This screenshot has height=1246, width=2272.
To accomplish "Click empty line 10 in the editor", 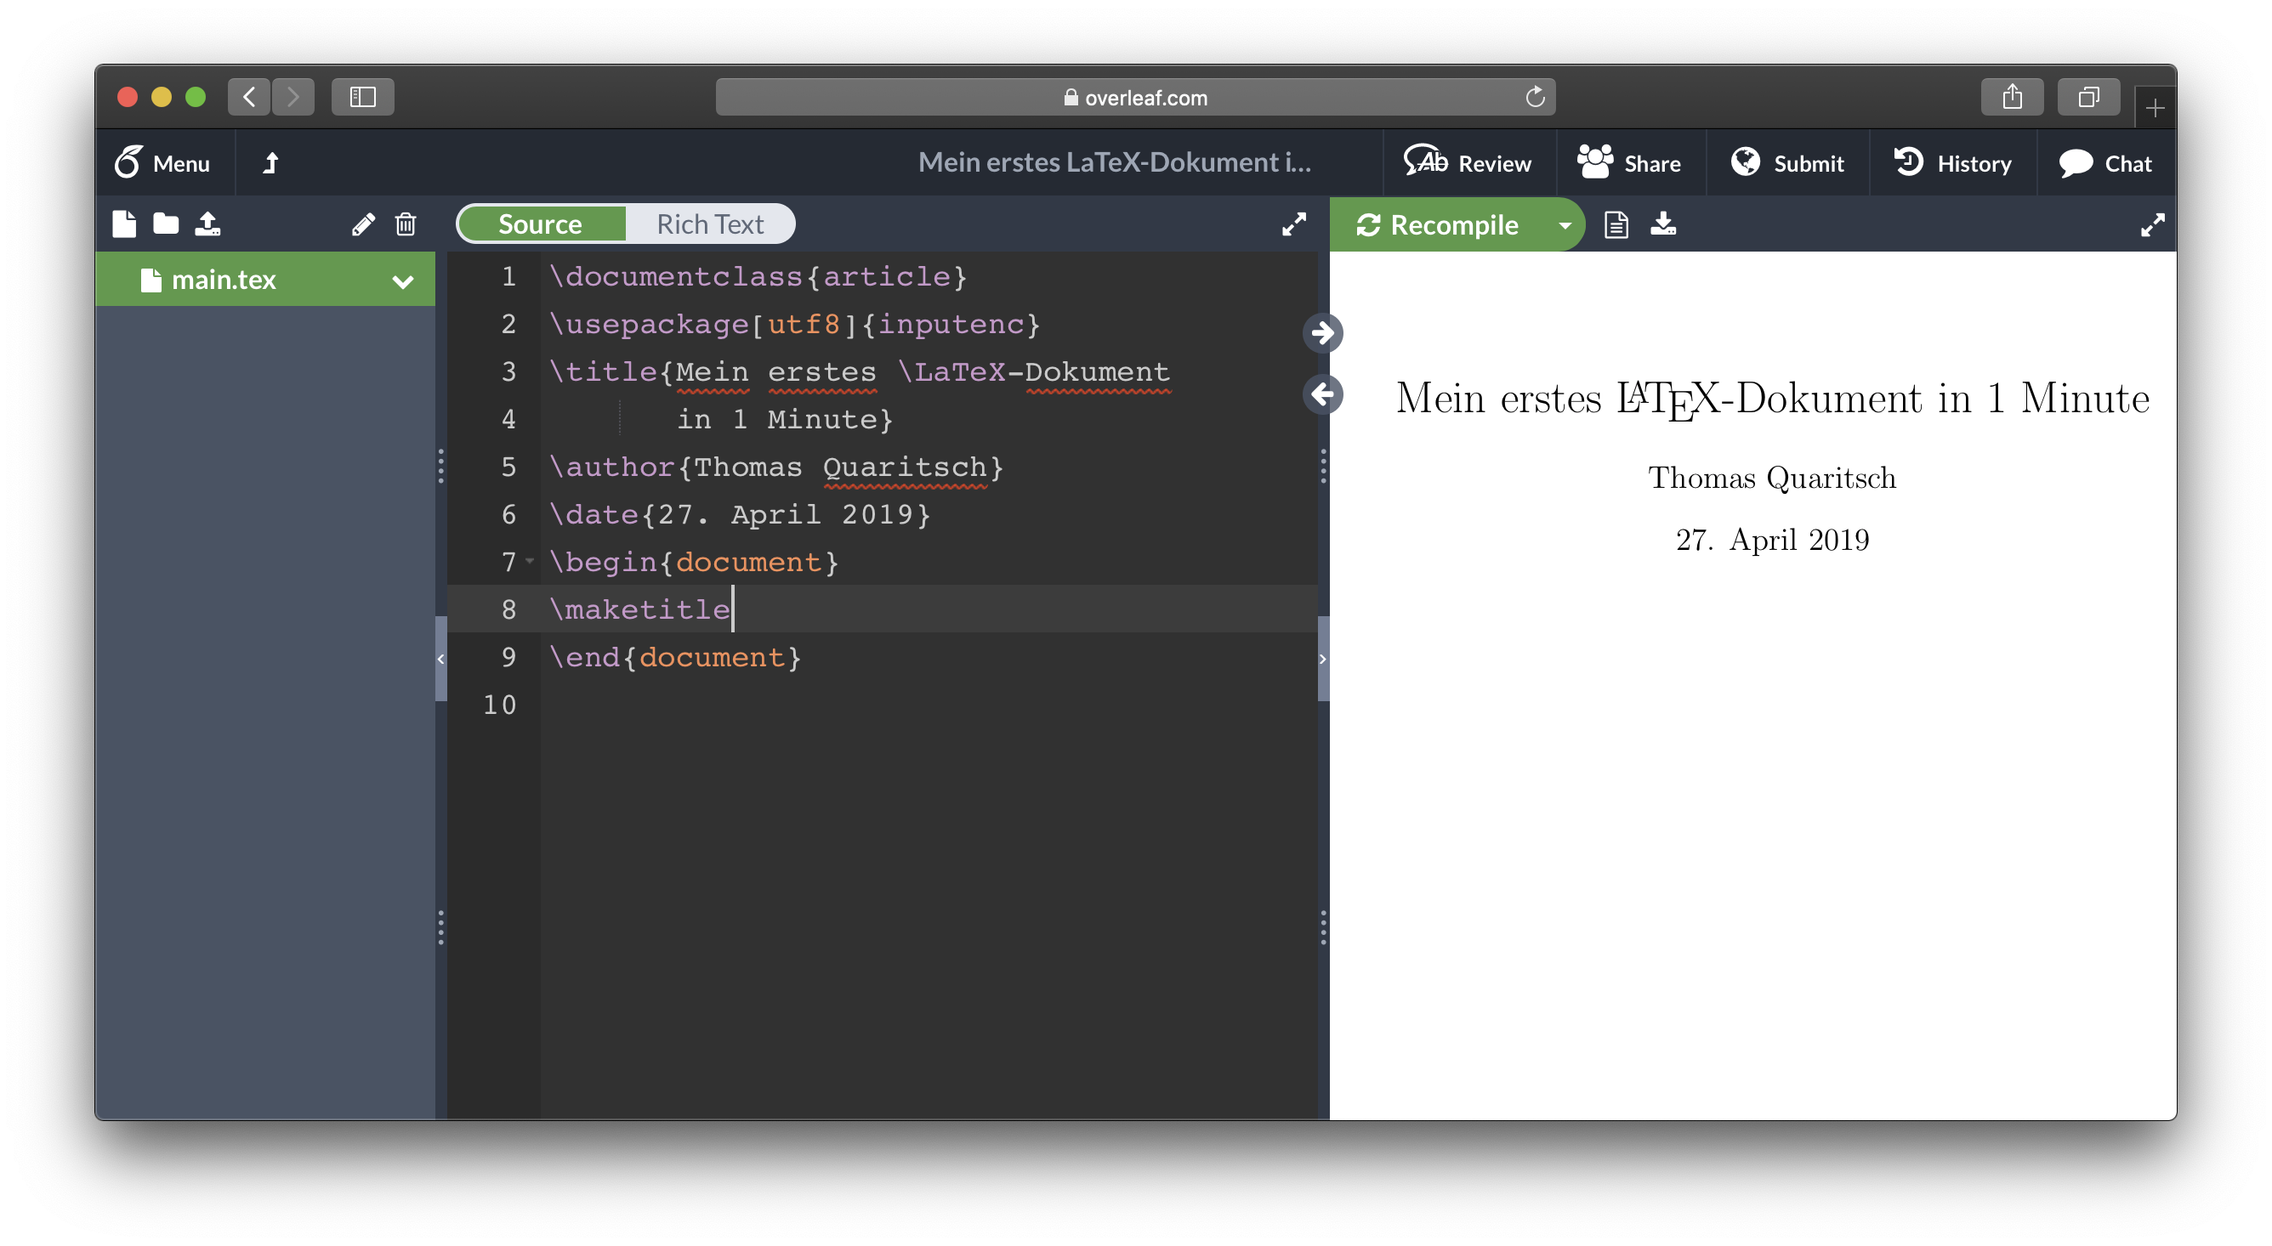I will [x=929, y=705].
